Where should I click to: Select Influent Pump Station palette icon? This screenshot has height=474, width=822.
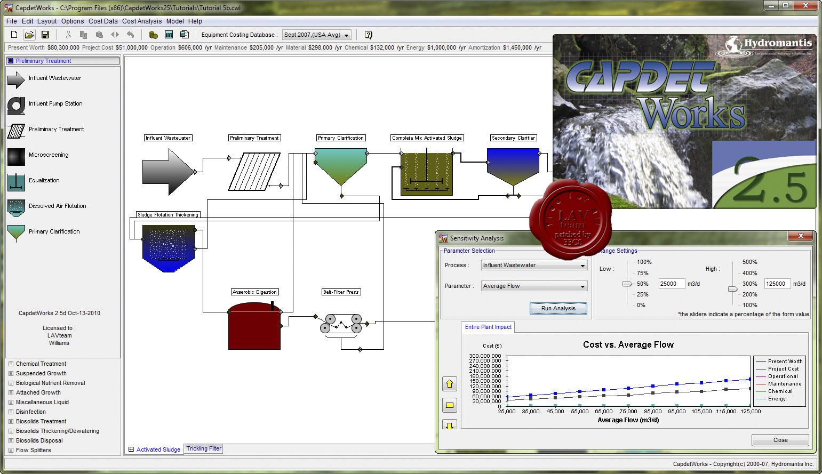pos(17,106)
